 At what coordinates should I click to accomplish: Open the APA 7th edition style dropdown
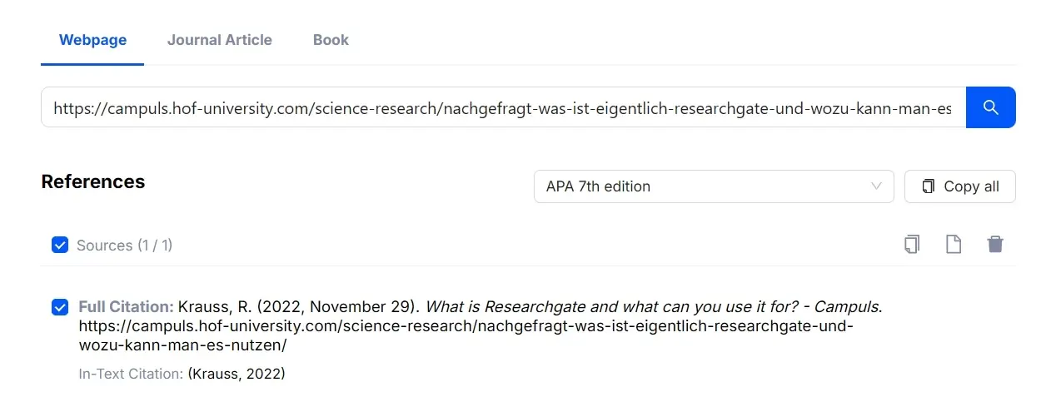point(713,186)
